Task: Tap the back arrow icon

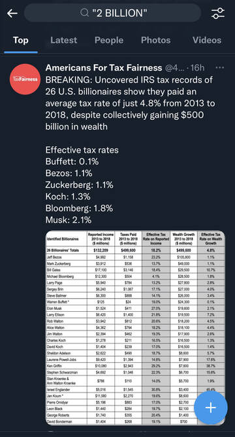Action: click(12, 13)
